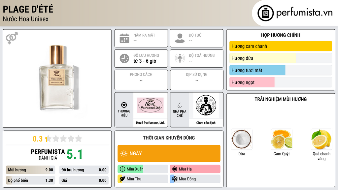Click the Mùa Hạ season bar
Viewport: 338px width, 190px height.
pyautogui.click(x=195, y=169)
